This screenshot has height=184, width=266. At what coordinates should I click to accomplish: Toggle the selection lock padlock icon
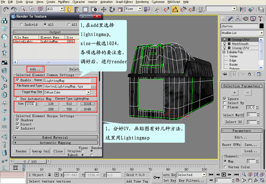click(x=50, y=175)
